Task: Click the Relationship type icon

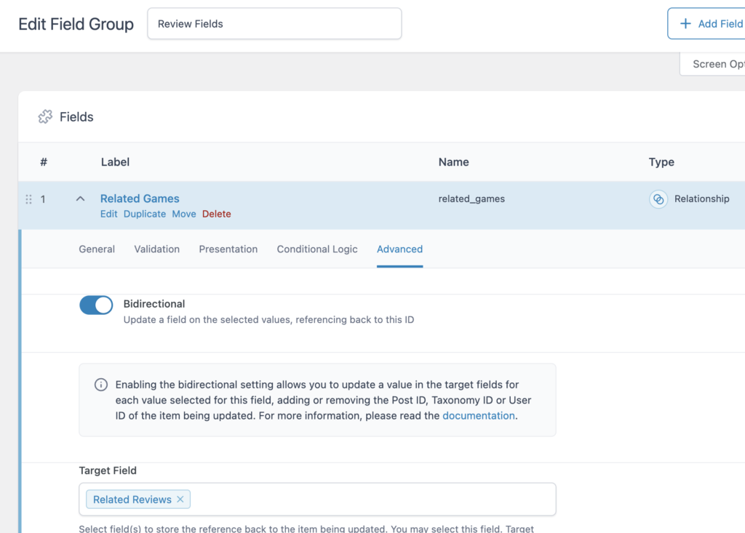Action: (658, 199)
